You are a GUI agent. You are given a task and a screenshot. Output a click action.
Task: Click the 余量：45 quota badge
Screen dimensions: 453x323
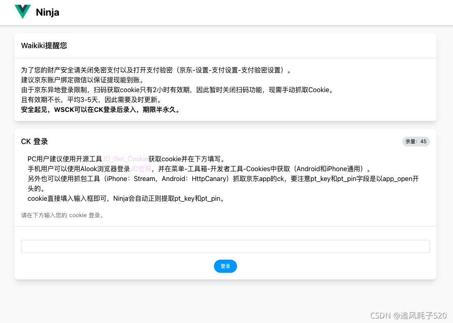coord(416,141)
